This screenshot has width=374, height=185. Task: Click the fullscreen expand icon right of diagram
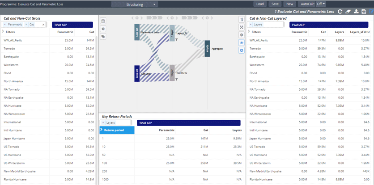point(242,27)
